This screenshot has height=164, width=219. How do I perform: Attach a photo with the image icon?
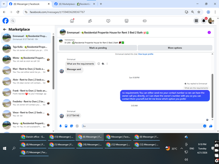pyautogui.click(x=66, y=126)
